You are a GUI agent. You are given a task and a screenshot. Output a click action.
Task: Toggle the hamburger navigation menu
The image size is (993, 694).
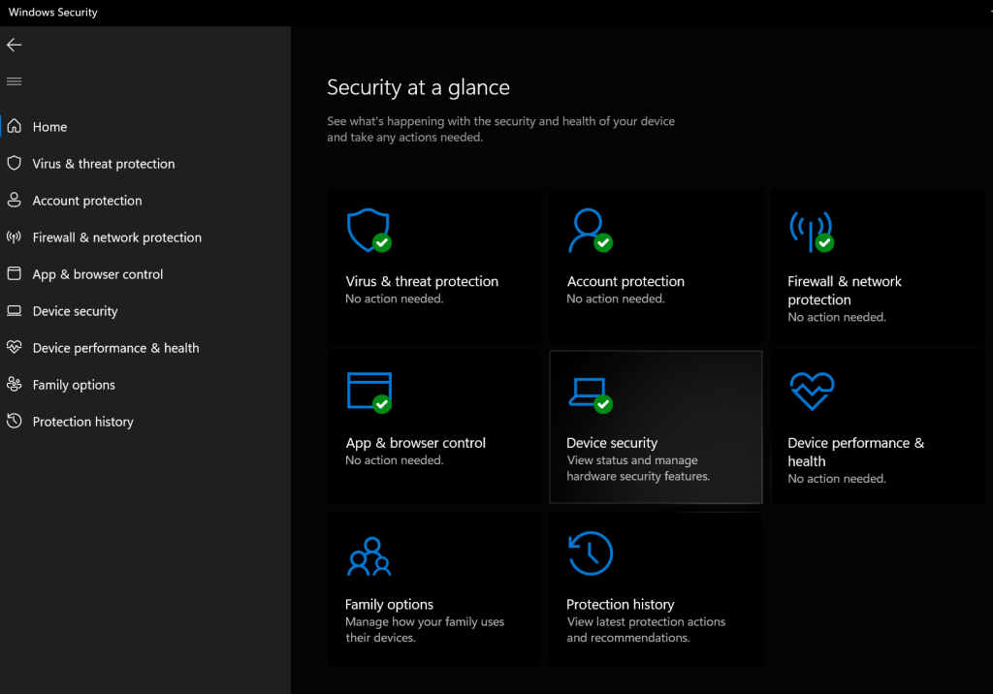[14, 81]
